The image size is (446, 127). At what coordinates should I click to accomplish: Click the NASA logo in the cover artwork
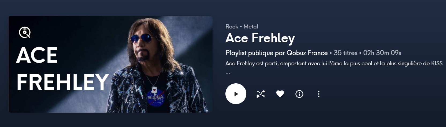155,98
